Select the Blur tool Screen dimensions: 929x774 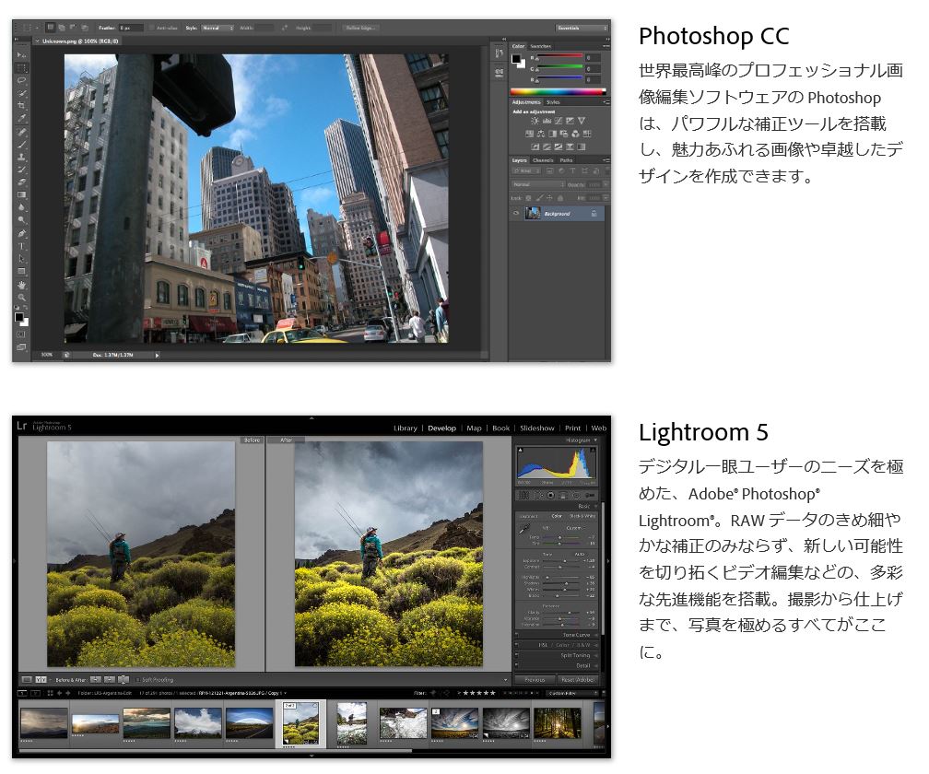click(x=21, y=208)
